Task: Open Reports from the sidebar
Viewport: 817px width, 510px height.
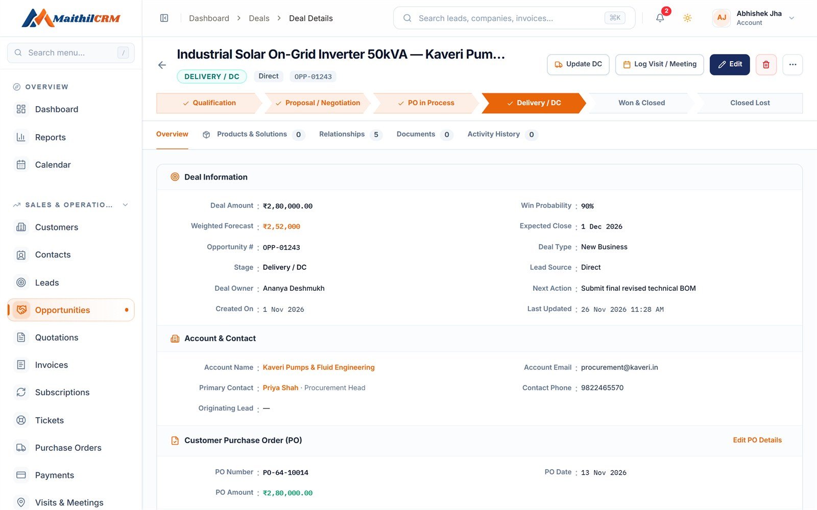Action: [x=71, y=137]
